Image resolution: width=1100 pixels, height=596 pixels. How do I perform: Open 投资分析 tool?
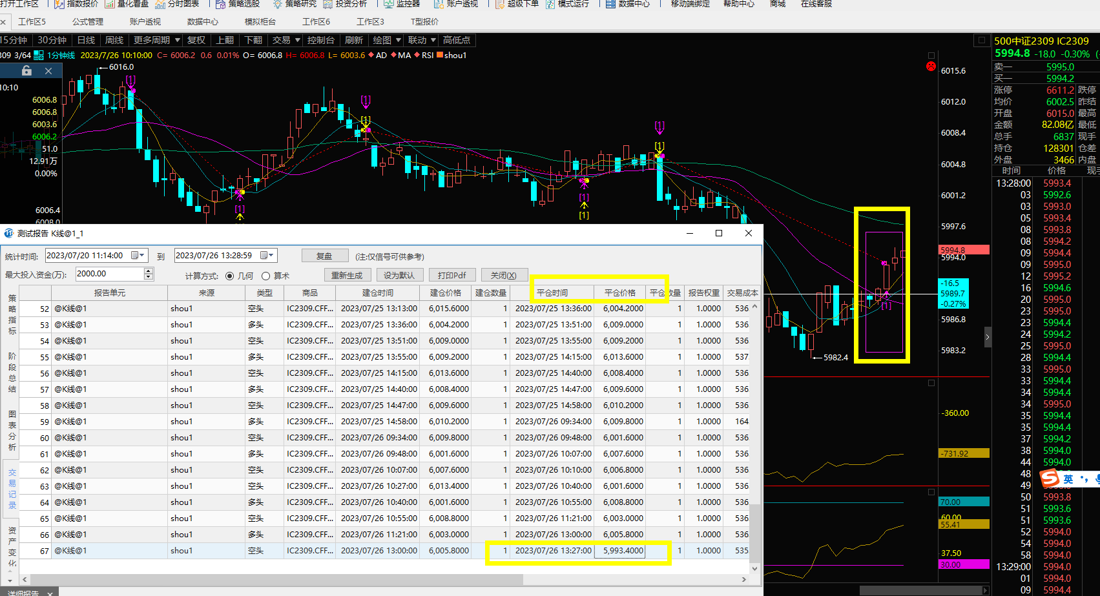tap(345, 4)
